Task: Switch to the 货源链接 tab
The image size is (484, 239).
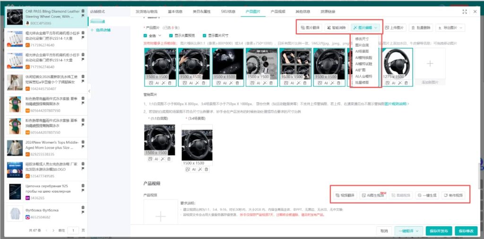Action: tap(328, 11)
